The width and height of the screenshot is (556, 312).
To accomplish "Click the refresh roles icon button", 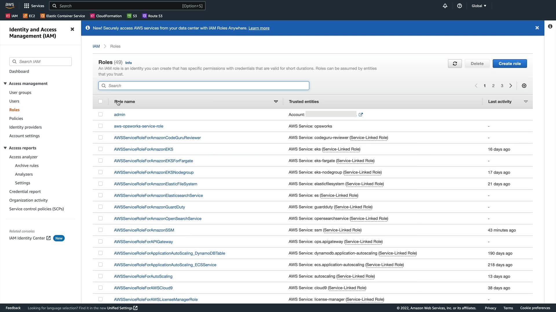I will coord(455,64).
